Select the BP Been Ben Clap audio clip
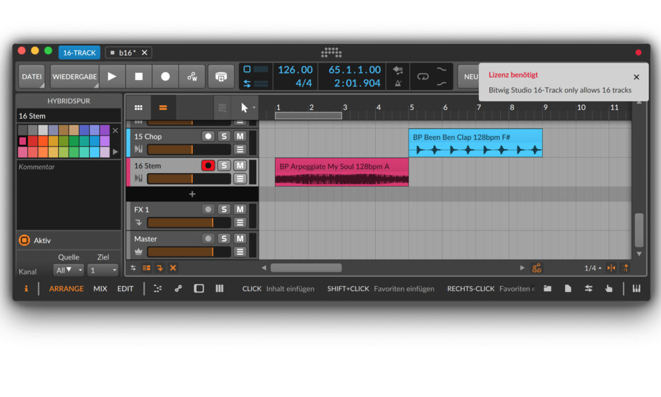 [476, 143]
